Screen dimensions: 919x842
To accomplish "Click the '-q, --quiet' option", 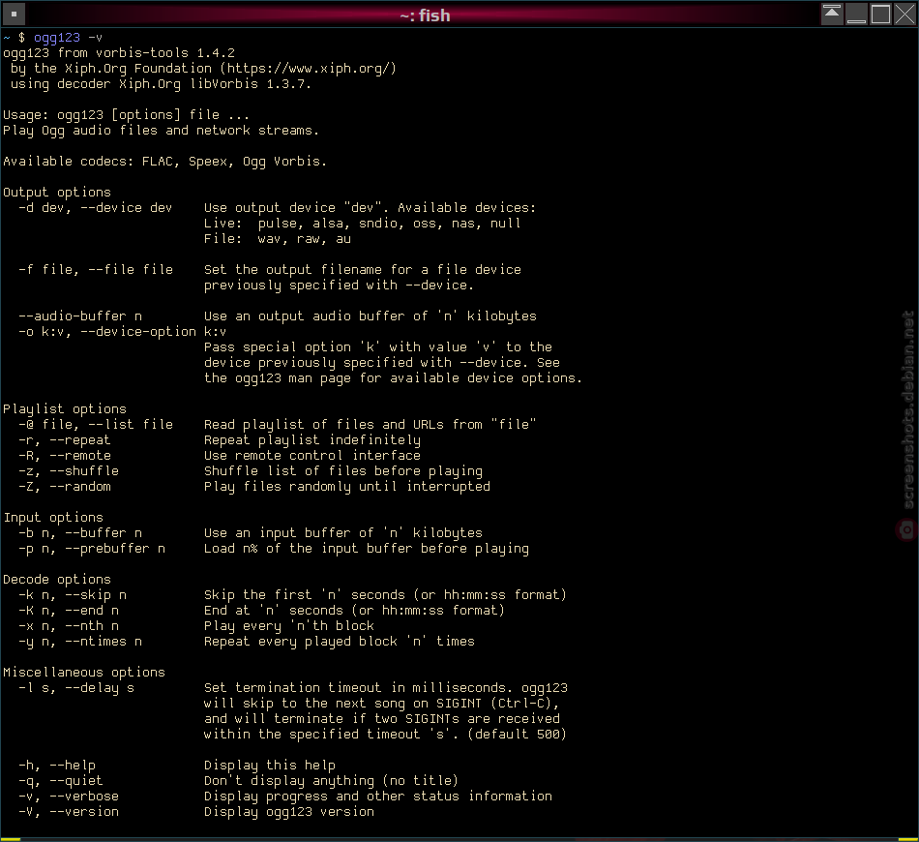I will click(x=61, y=781).
